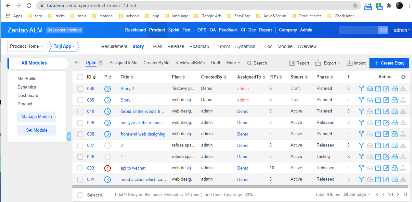Click the close story icon for story 010

click(378, 111)
